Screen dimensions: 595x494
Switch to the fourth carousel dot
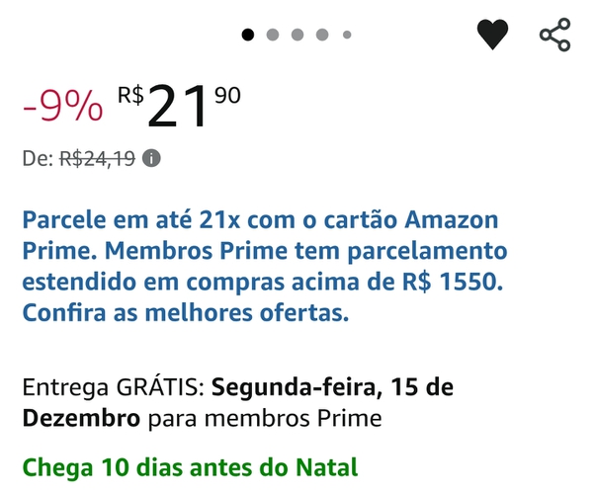[x=322, y=35]
